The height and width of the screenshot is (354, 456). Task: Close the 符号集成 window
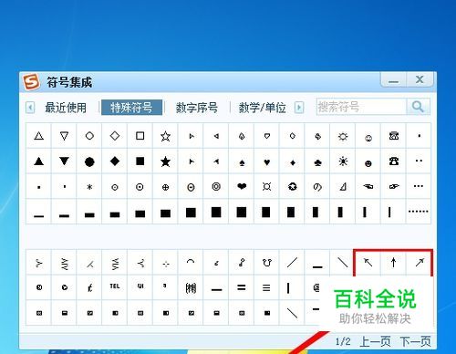tap(420, 79)
